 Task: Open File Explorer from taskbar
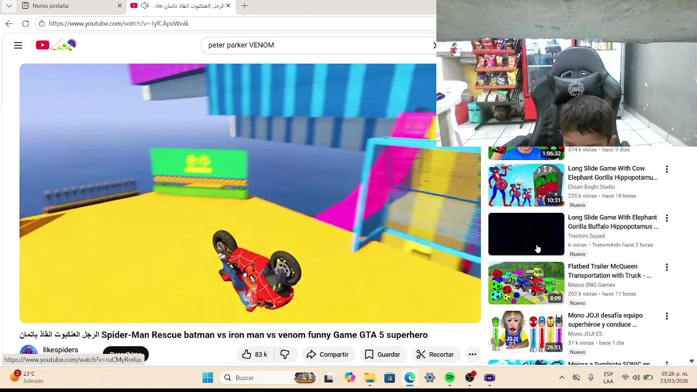pyautogui.click(x=370, y=378)
